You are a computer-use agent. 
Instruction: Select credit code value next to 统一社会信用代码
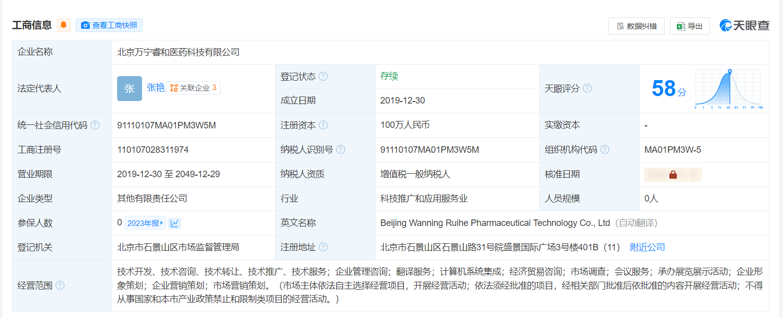click(166, 125)
